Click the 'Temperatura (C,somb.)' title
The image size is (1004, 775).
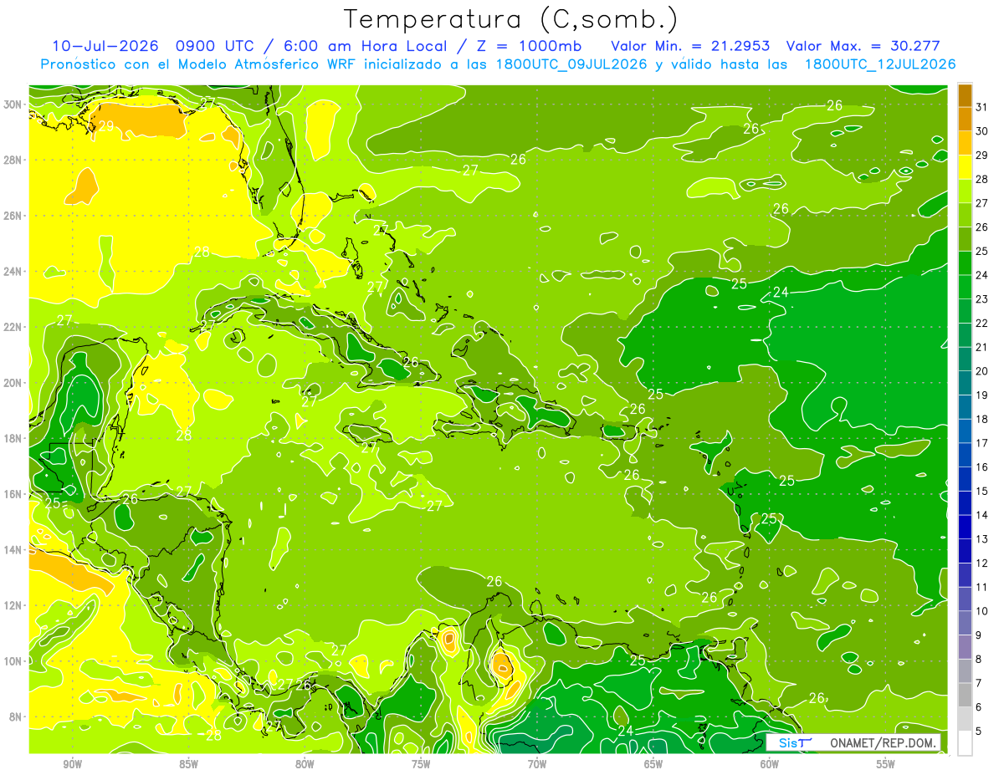(x=511, y=18)
